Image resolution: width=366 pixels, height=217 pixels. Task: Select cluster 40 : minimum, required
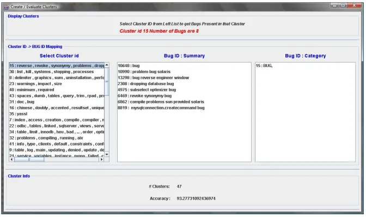coord(57,90)
